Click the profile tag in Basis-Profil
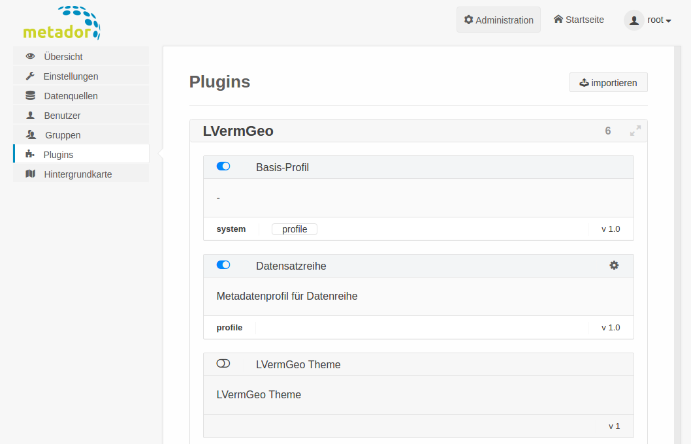This screenshot has width=691, height=444. coord(295,229)
